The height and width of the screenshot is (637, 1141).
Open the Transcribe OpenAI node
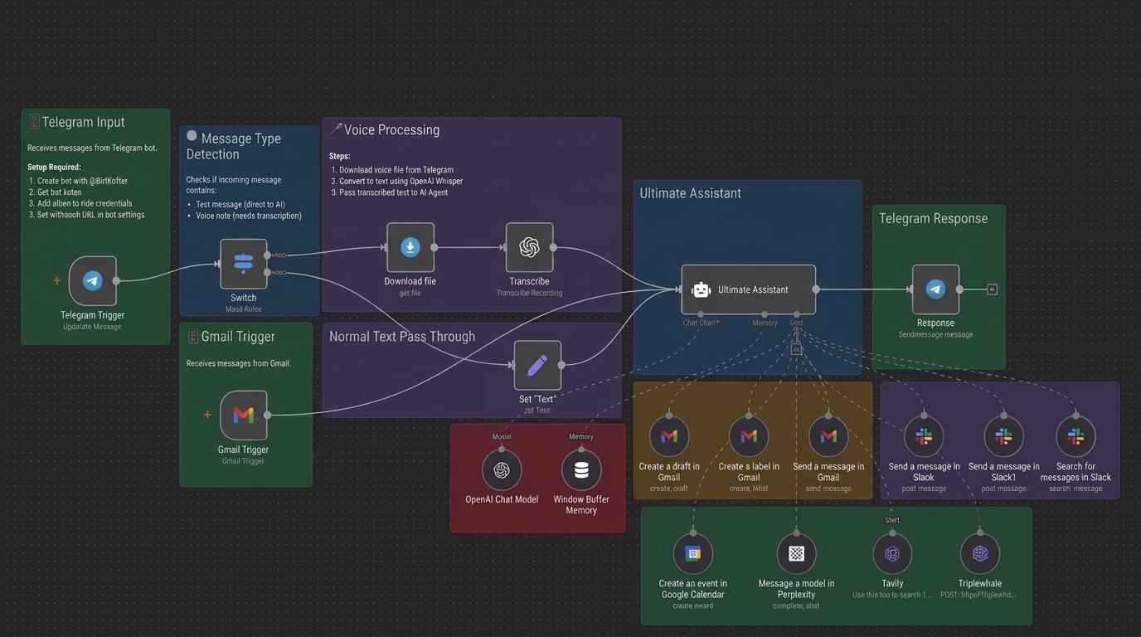pos(529,247)
